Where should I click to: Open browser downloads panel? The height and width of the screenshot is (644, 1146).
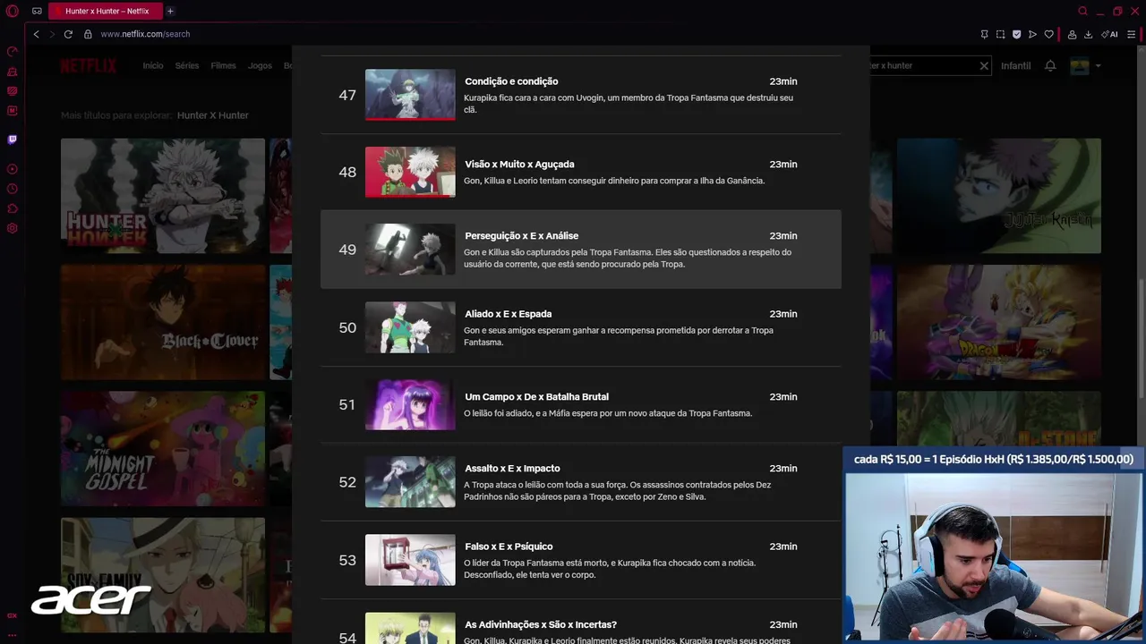click(x=1088, y=34)
